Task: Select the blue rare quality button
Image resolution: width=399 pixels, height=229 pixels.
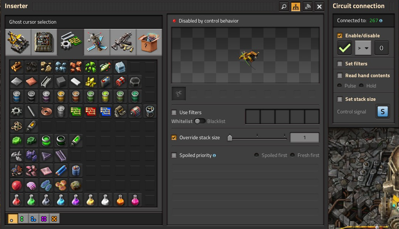Action: (33, 219)
